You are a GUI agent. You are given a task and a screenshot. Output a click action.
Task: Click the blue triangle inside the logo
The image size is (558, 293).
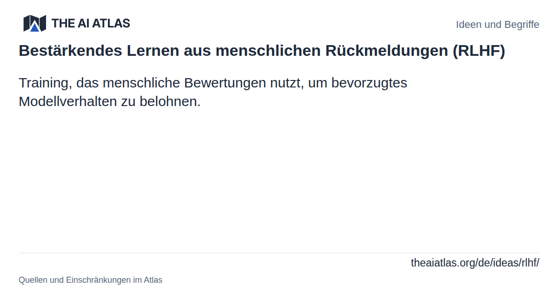pyautogui.click(x=34, y=27)
